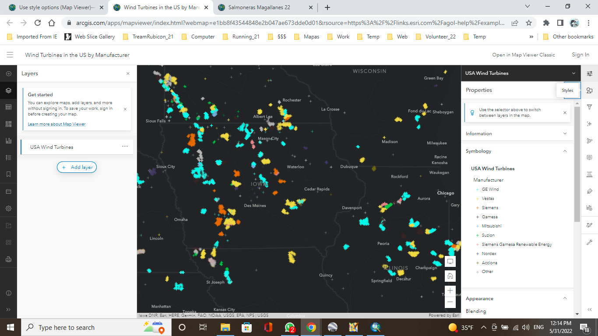The height and width of the screenshot is (336, 598).
Task: Open the Print panel
Action: [x=8, y=259]
